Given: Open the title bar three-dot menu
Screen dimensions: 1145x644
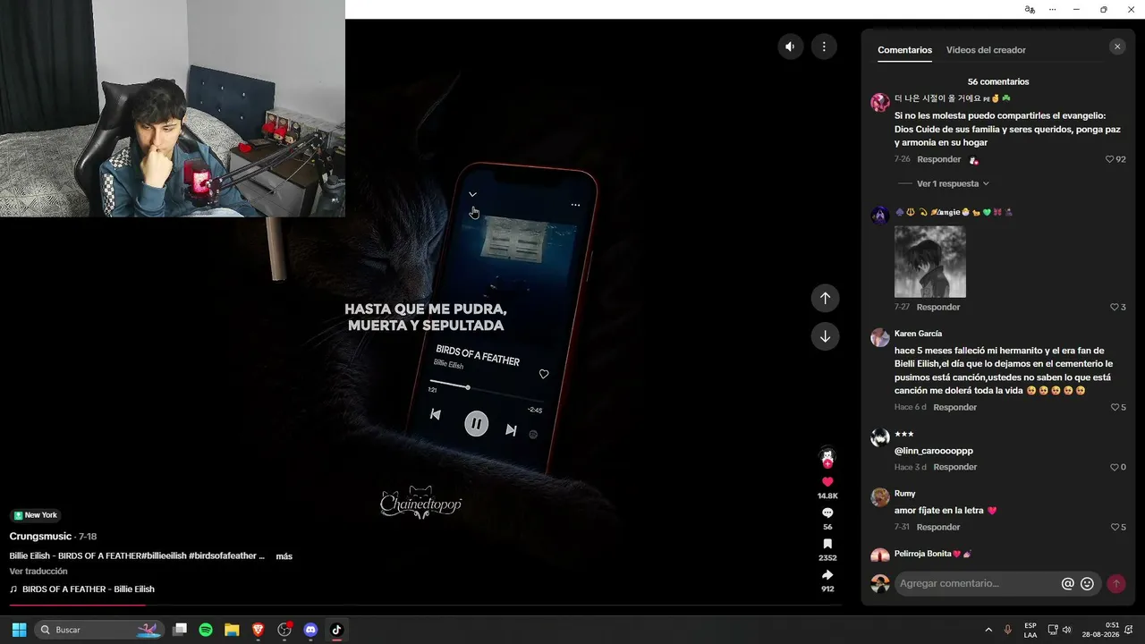Looking at the screenshot, I should coord(1052,9).
